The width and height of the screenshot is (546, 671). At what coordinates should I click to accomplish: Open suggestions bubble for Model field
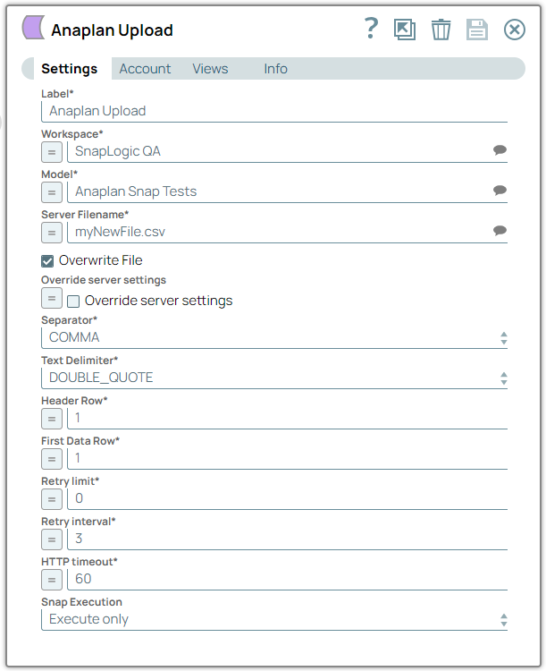pos(500,191)
